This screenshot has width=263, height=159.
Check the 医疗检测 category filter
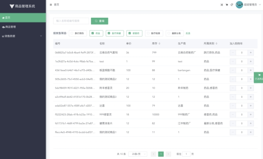(x=154, y=33)
